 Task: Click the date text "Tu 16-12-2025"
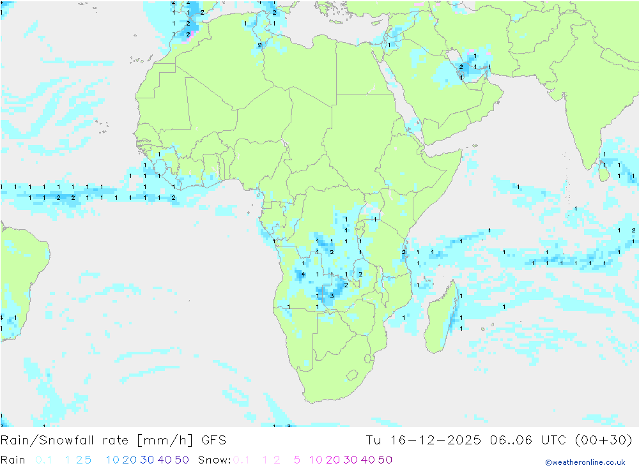pyautogui.click(x=424, y=441)
